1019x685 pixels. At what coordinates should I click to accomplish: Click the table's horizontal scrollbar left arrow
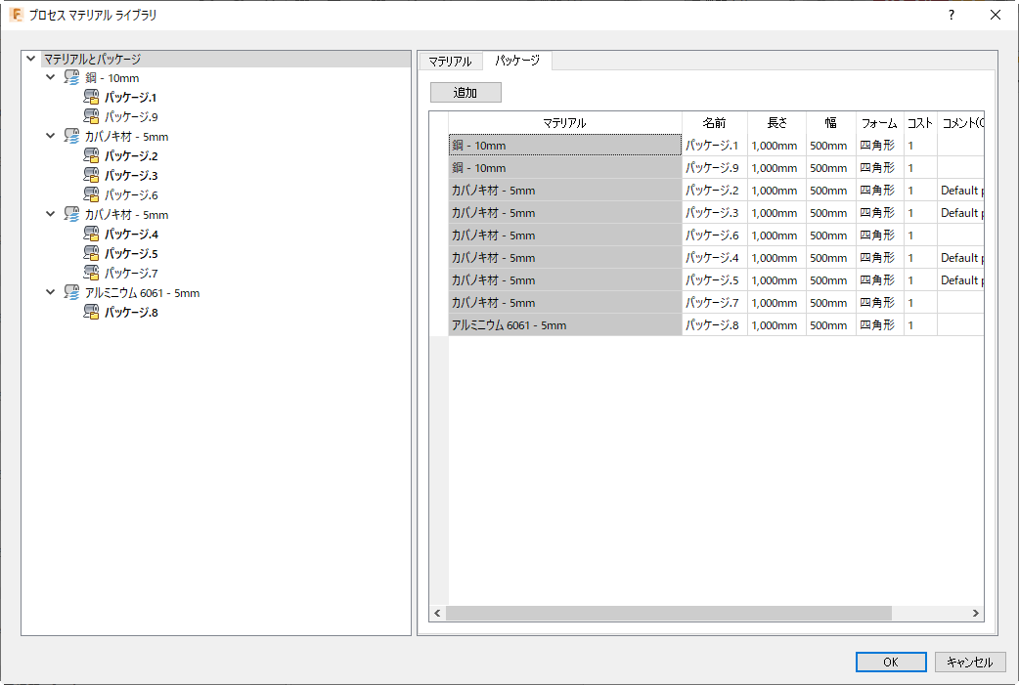tap(437, 613)
